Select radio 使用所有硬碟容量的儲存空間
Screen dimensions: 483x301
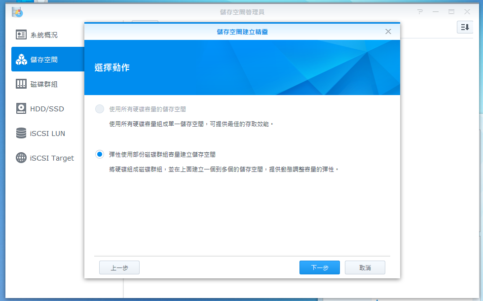click(x=100, y=109)
